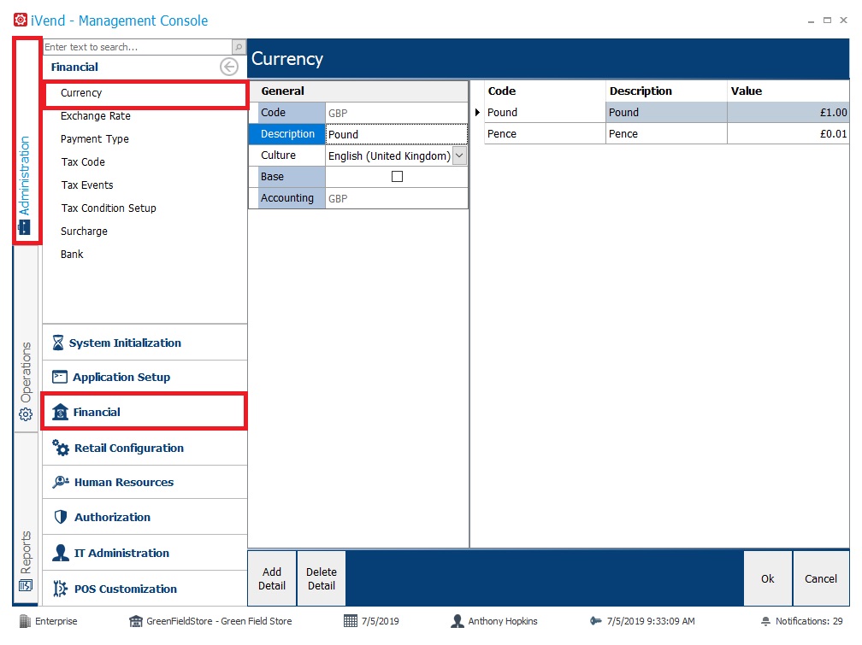Click the £0.01 value cell
This screenshot has width=862, height=645.
(x=788, y=133)
